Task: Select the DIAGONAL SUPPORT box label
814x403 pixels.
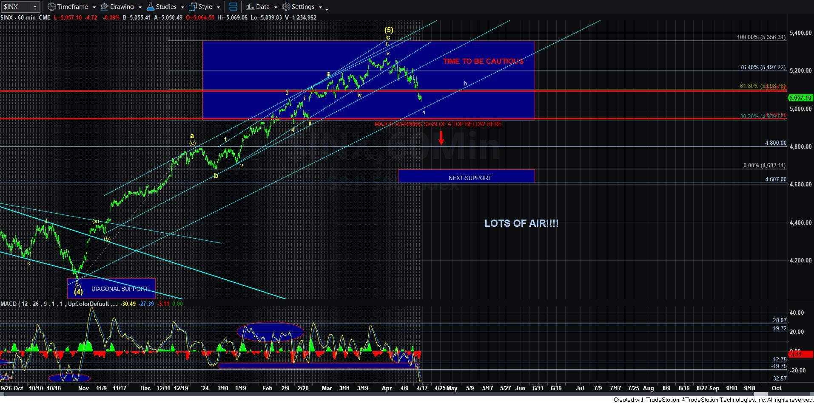Action: click(x=120, y=289)
